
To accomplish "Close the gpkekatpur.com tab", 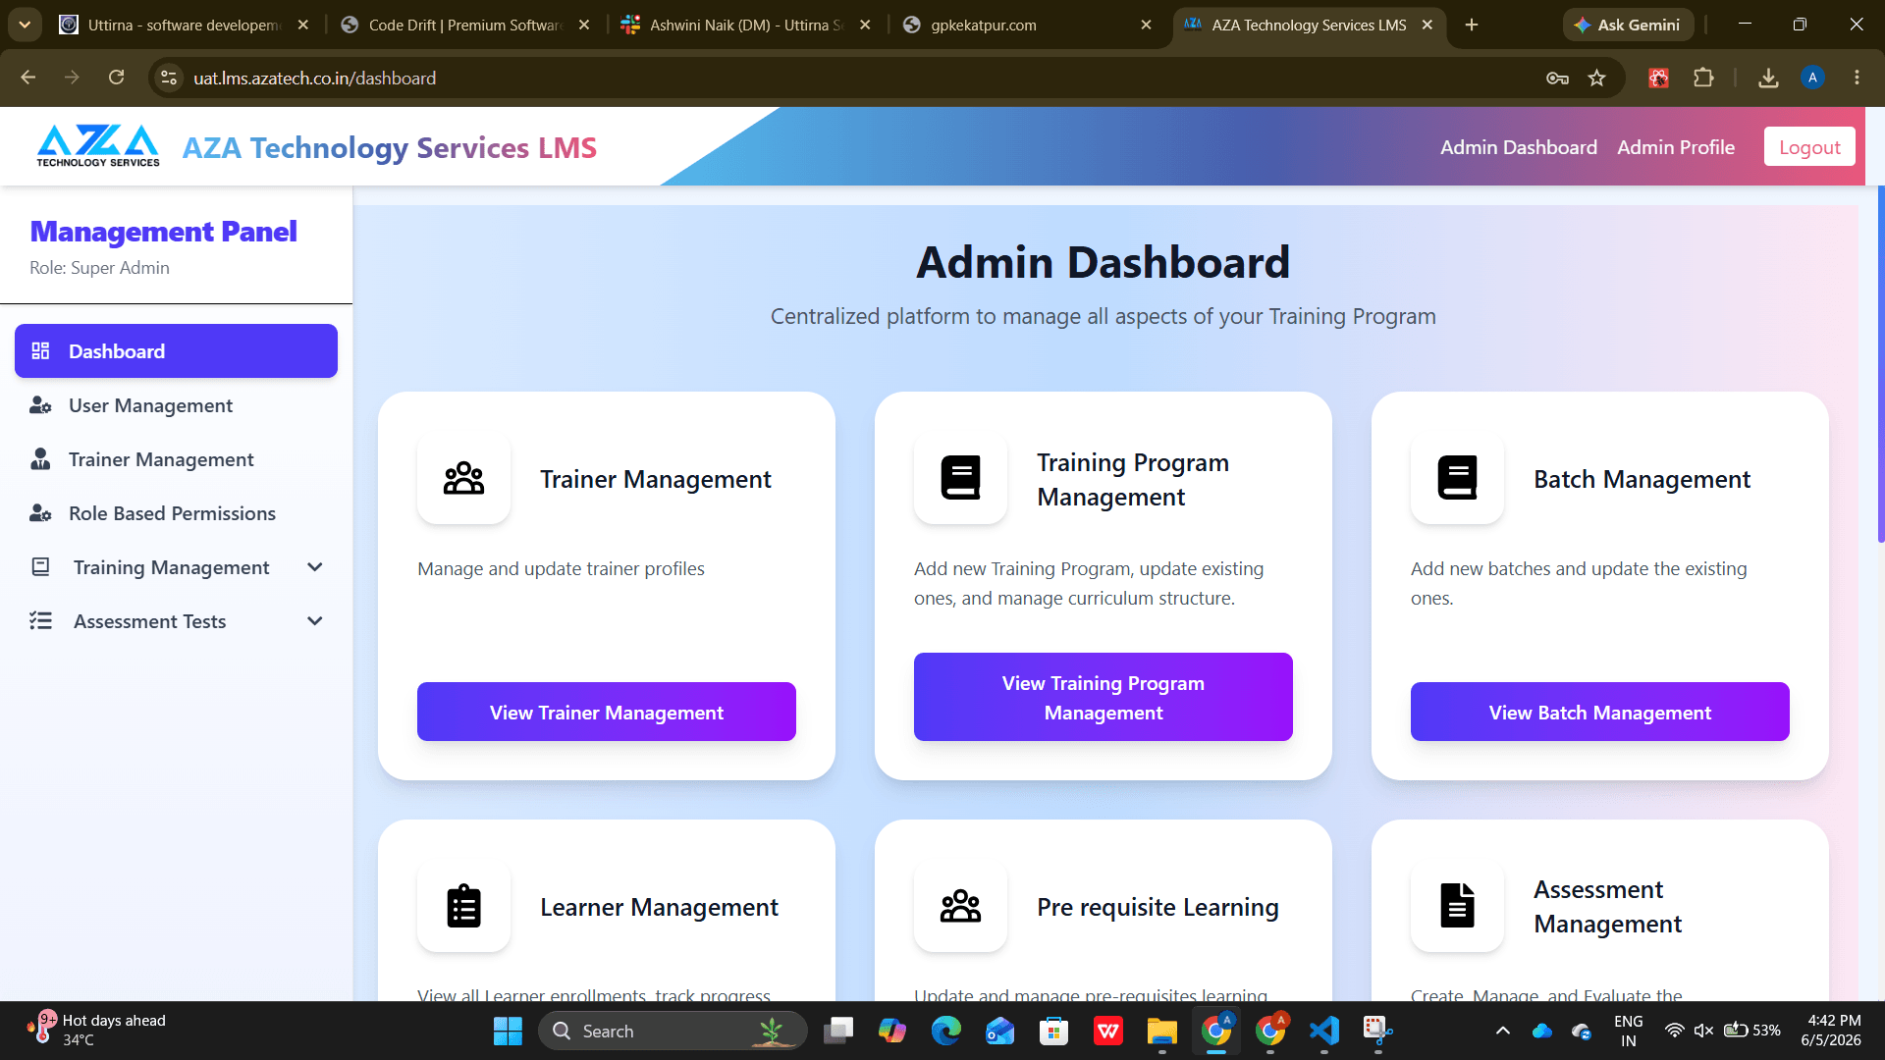I will (x=1146, y=25).
